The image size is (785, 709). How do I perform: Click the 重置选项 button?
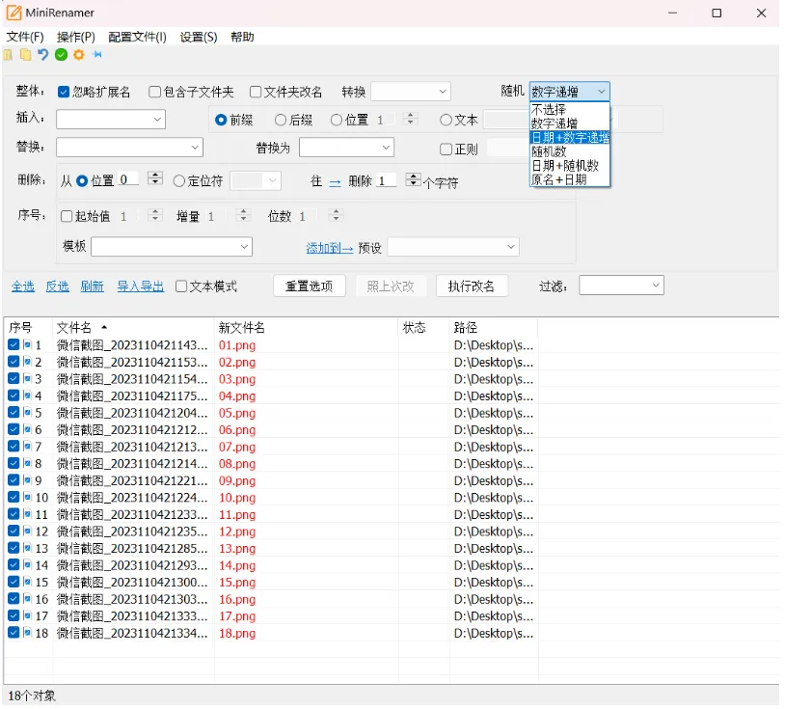point(309,286)
